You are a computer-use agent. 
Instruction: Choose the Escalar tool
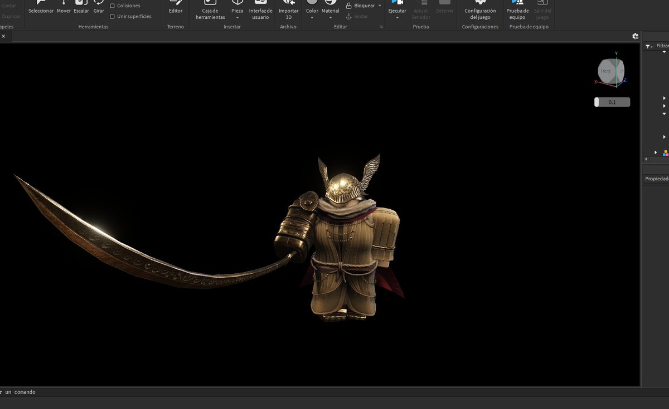[x=81, y=7]
